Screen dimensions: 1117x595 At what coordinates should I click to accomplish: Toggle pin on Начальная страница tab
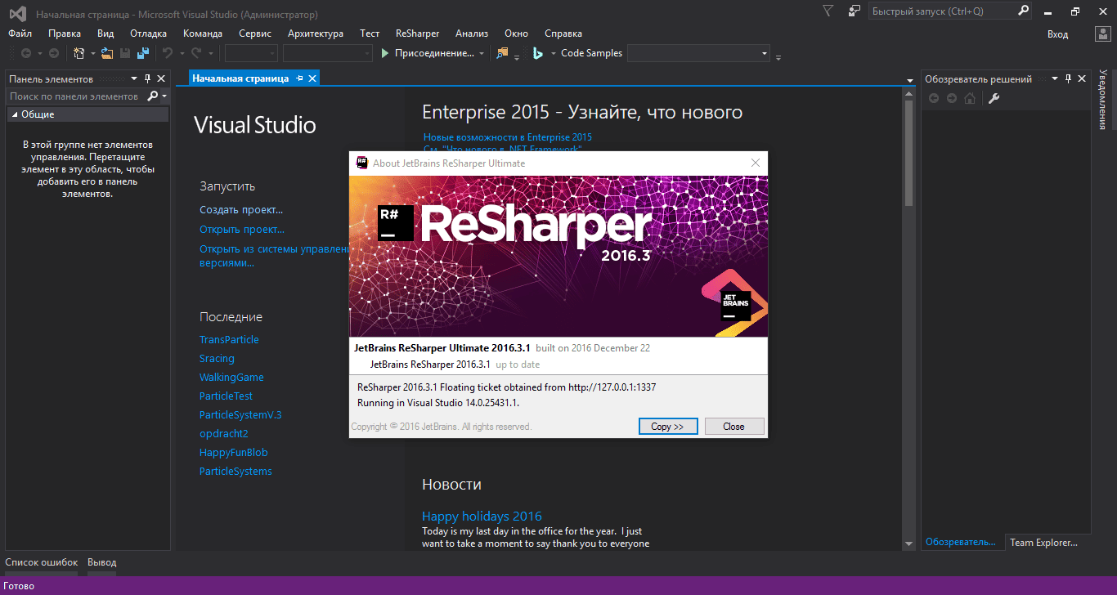[299, 78]
